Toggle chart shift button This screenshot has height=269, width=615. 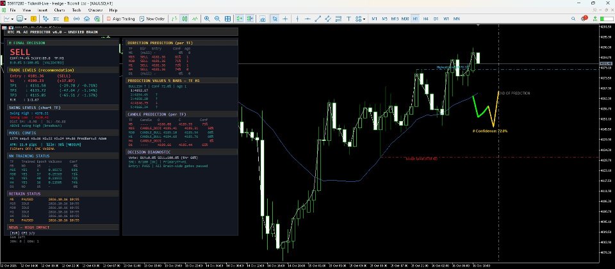click(250, 19)
